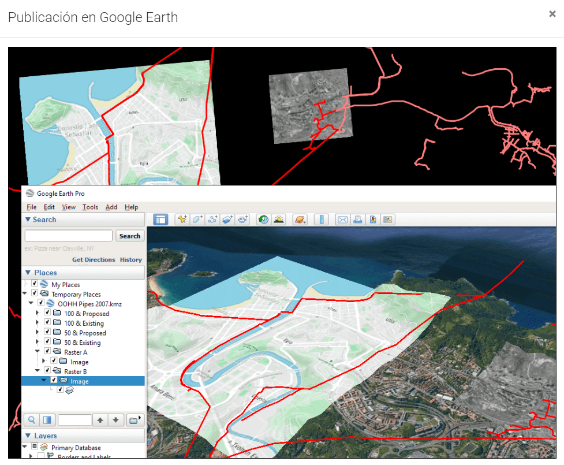This screenshot has height=465, width=564.
Task: Toggle the 50 & Proposed checkbox
Action: 47,332
